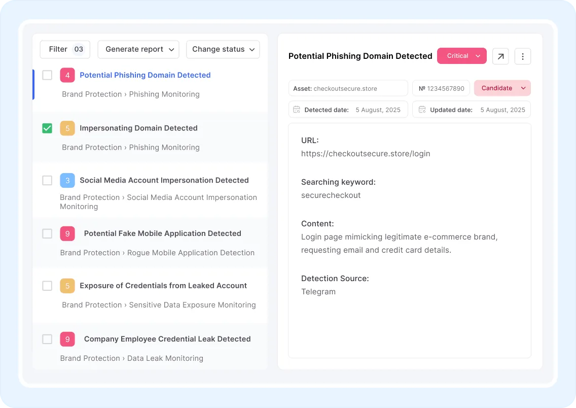Open Exposure of Credentials from Leaked Account
This screenshot has width=576, height=408.
(x=163, y=286)
